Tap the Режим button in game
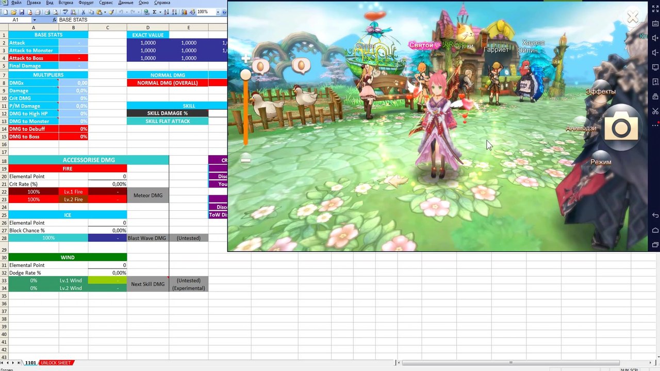The width and height of the screenshot is (660, 371). [x=601, y=162]
